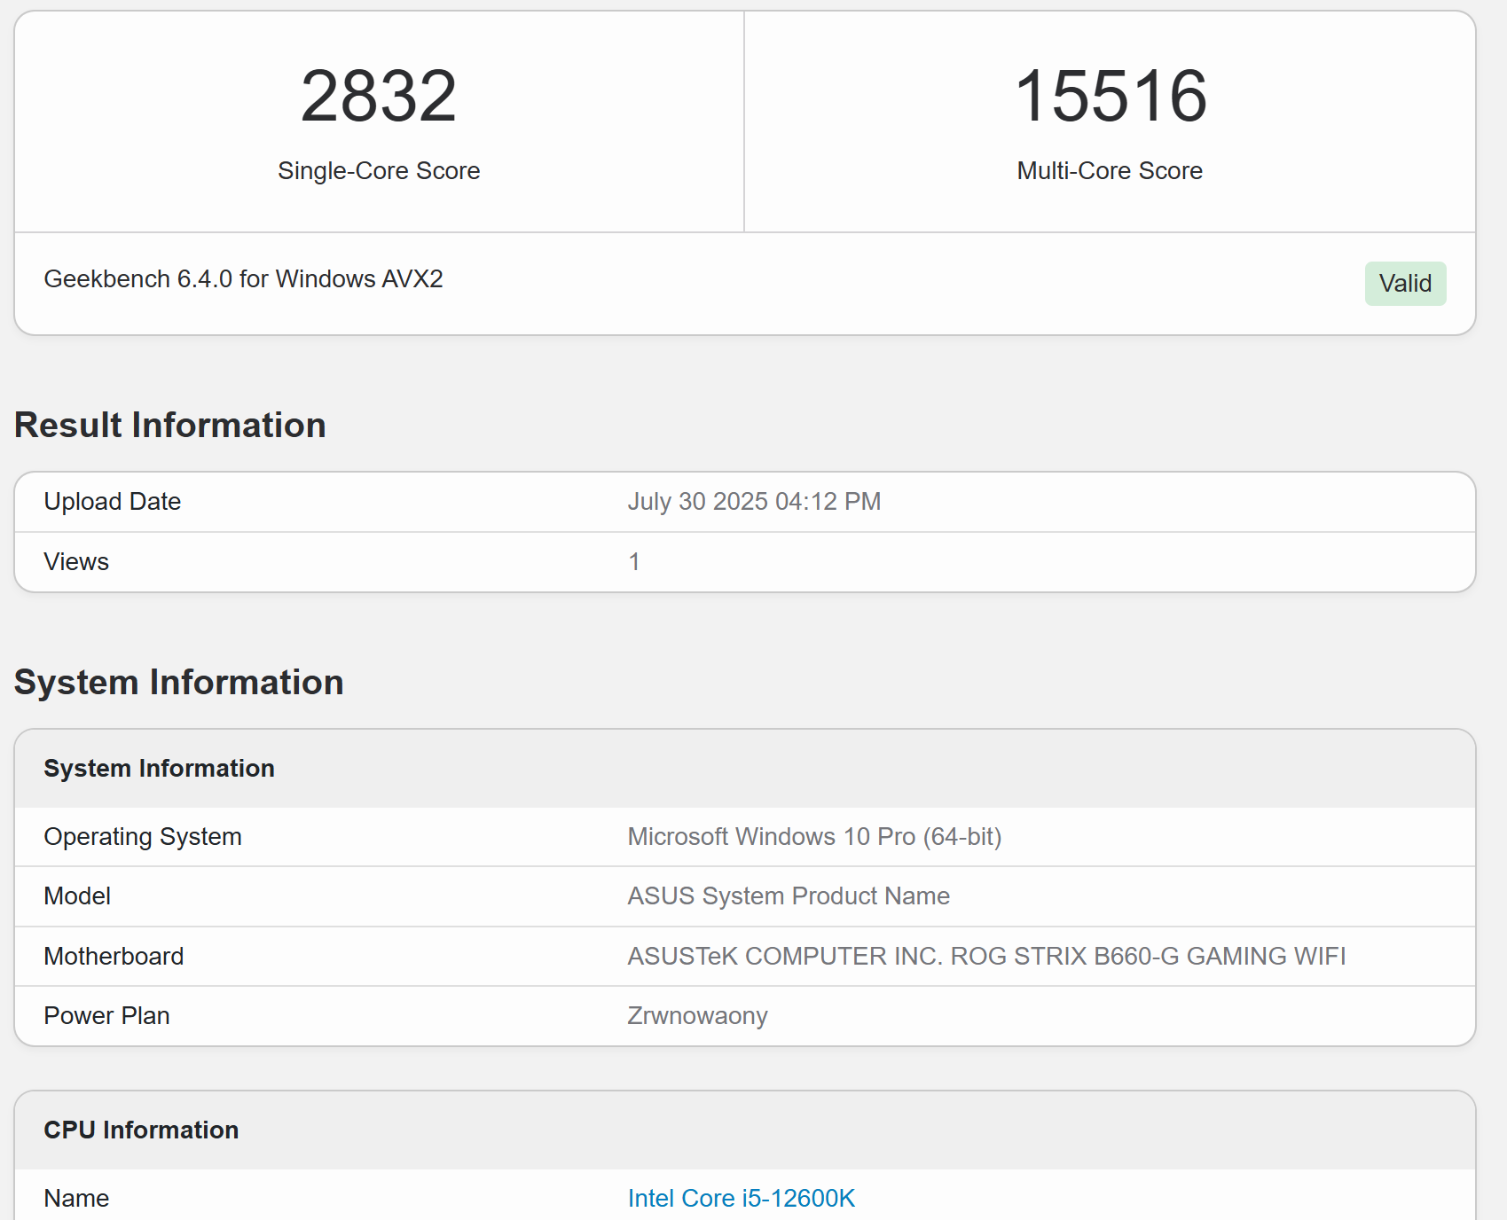Viewport: 1507px width, 1220px height.
Task: Click the 2832 single-core score number
Action: (x=379, y=97)
